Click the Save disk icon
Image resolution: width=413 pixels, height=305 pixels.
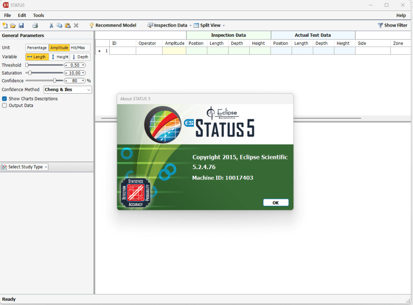coord(21,25)
